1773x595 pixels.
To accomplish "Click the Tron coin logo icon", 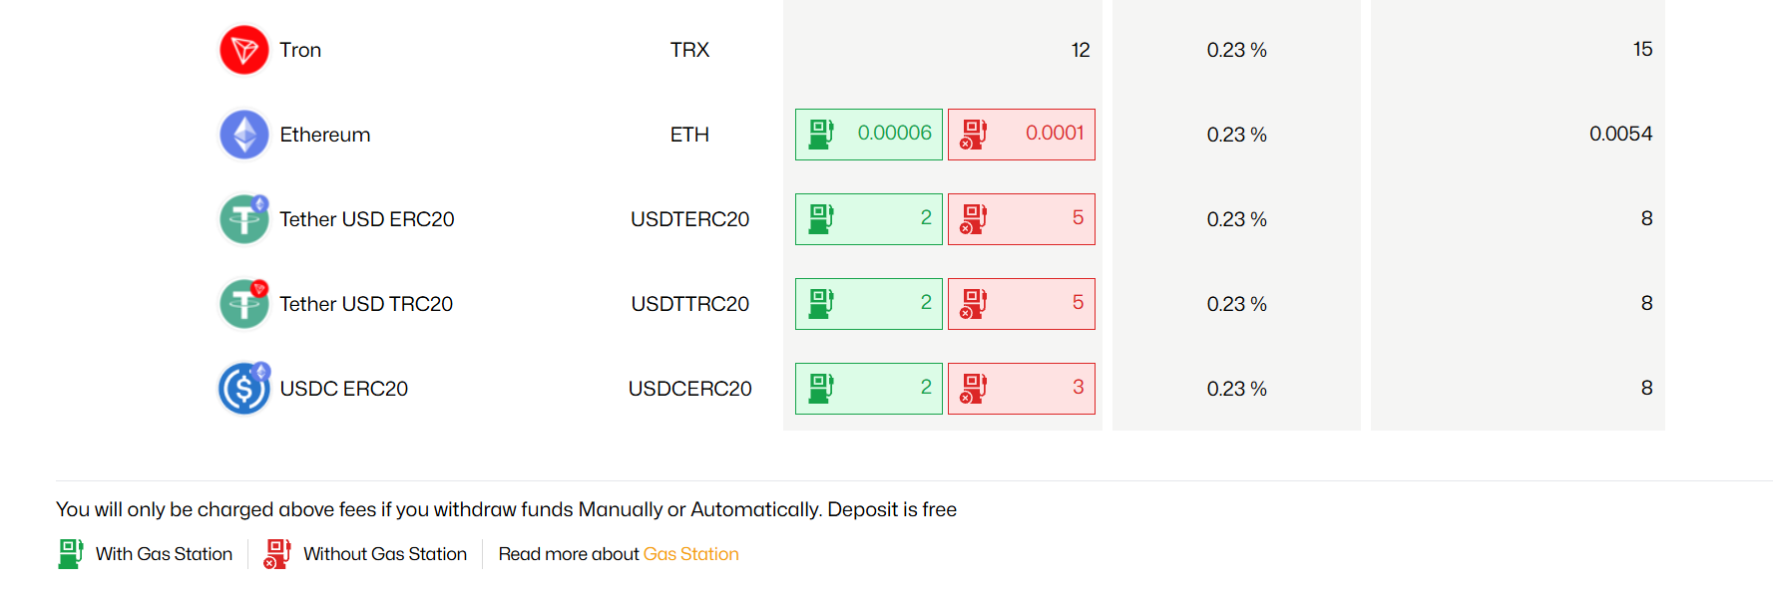I will (x=242, y=49).
